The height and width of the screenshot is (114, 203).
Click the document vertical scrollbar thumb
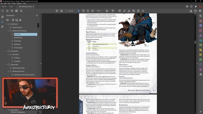(195, 42)
